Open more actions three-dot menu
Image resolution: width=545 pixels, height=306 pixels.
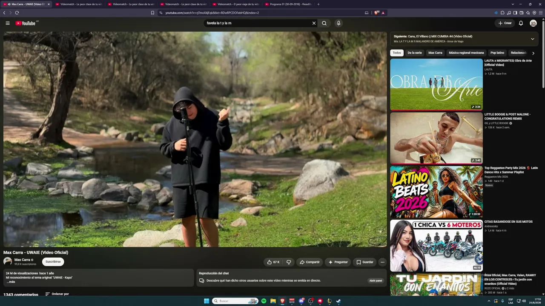pos(382,262)
